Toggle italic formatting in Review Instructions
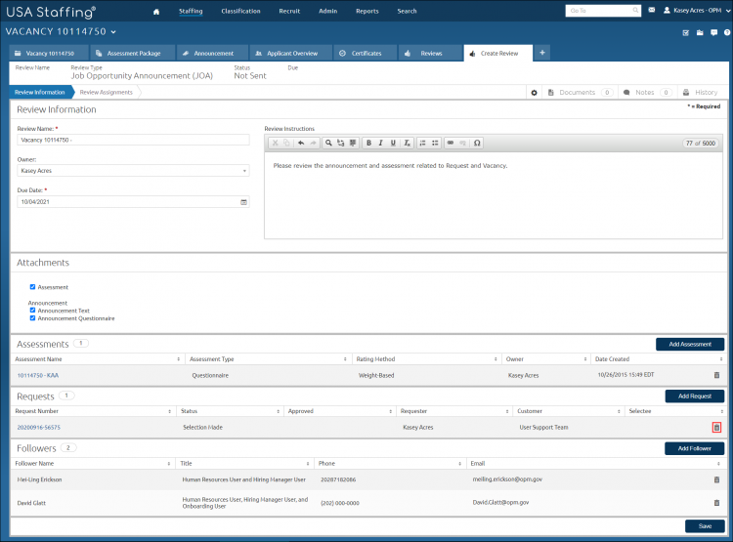Viewport: 733px width, 542px height. (x=381, y=143)
